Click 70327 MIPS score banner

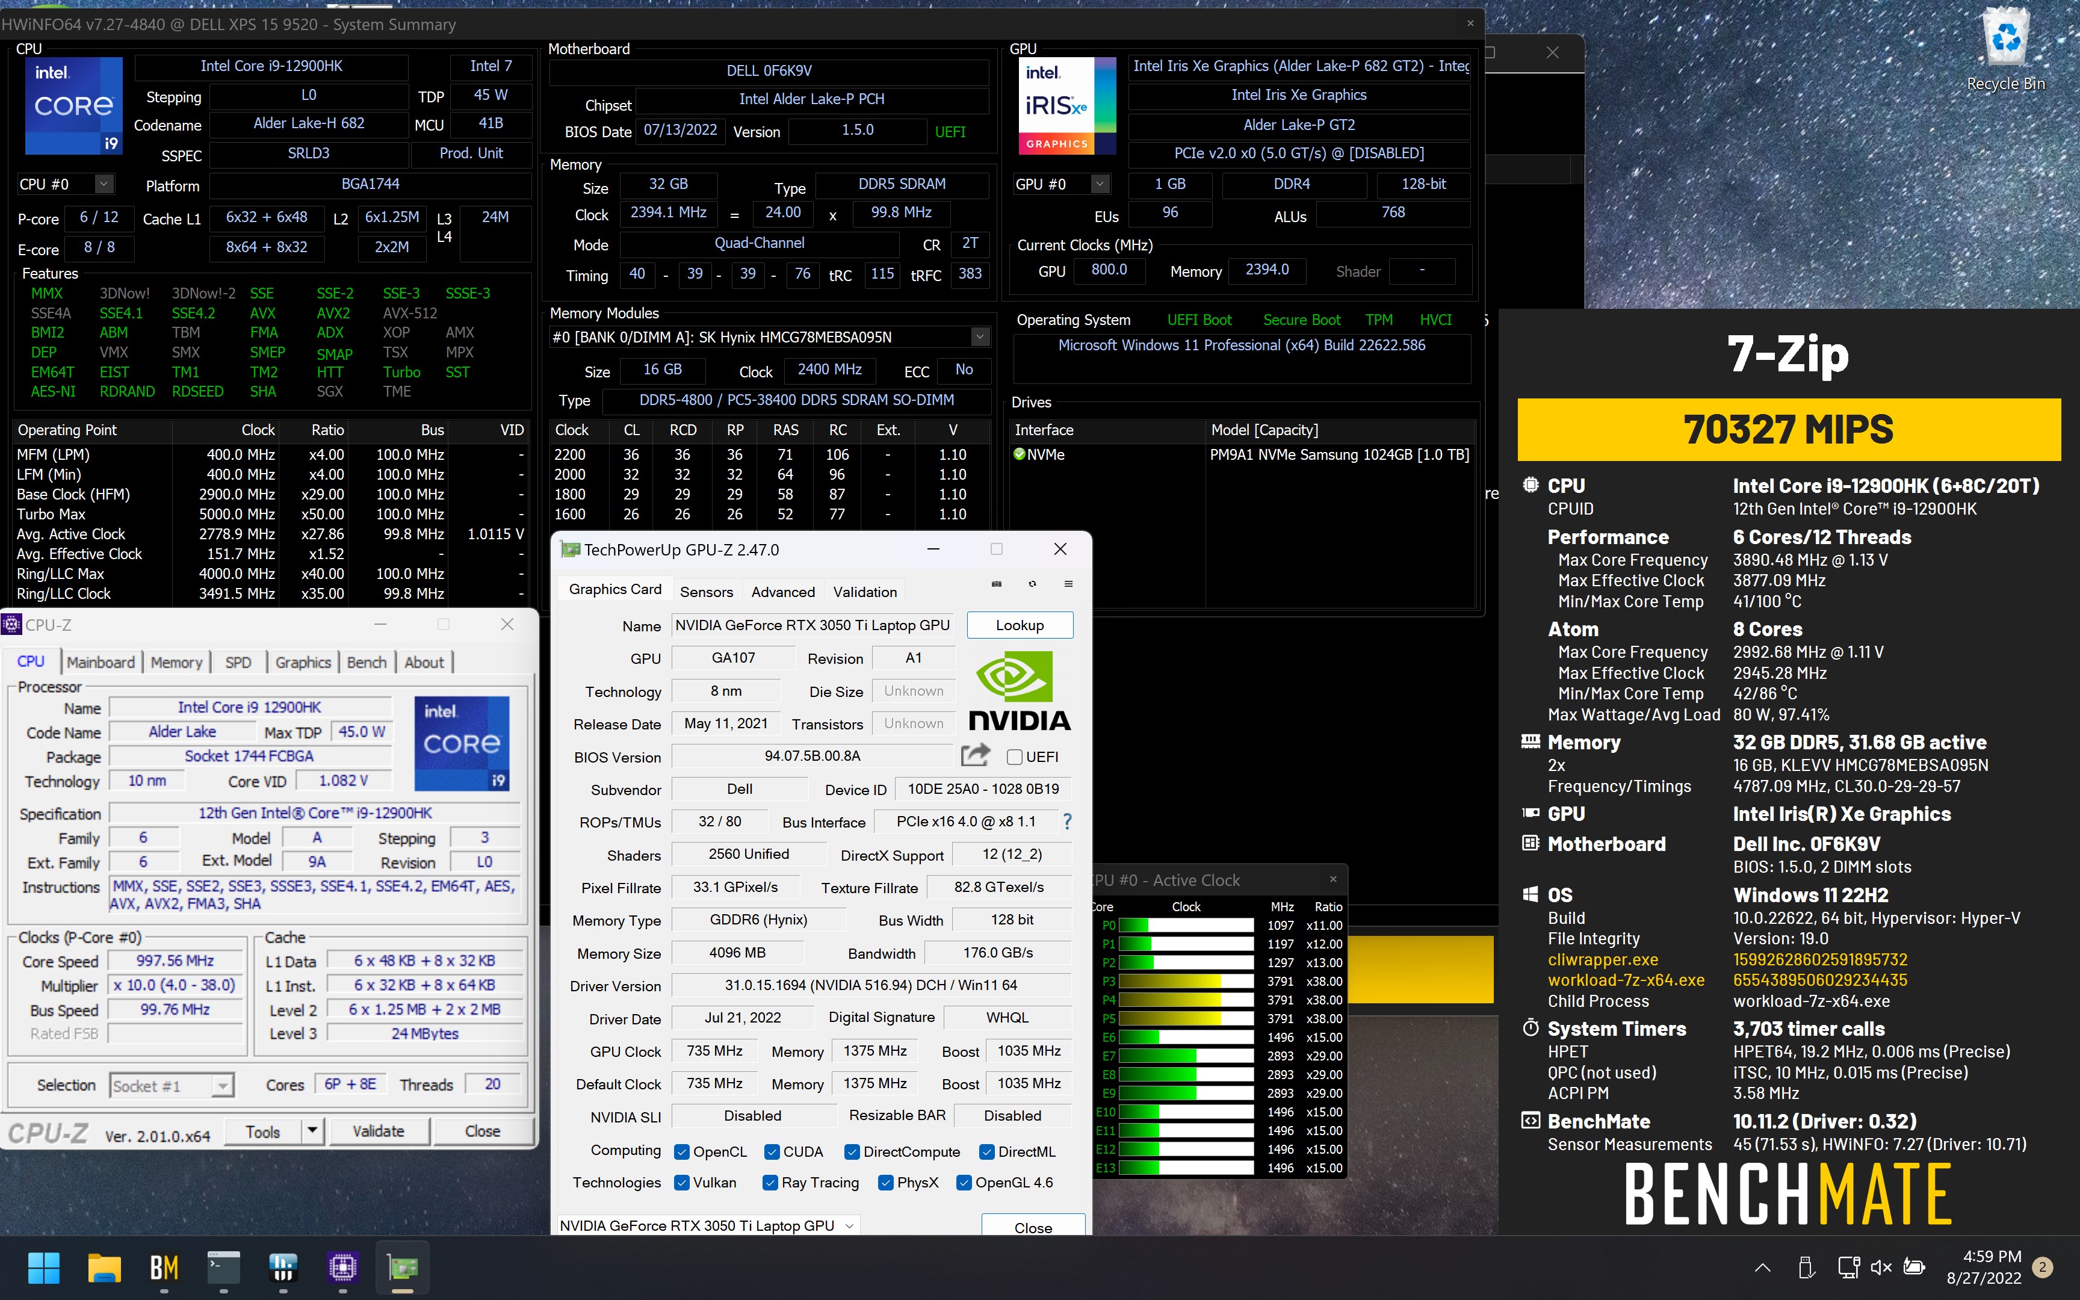(1789, 429)
